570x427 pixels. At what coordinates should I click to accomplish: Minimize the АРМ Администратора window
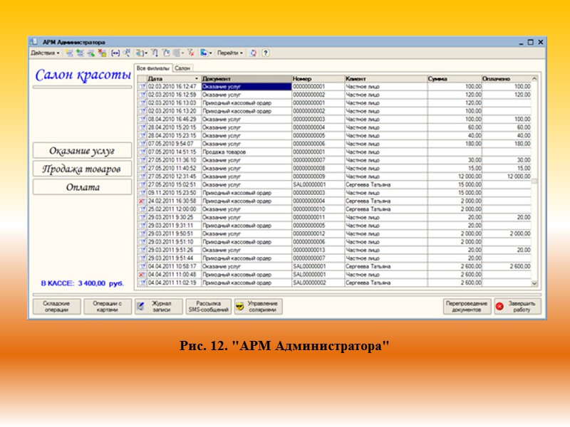coord(522,42)
